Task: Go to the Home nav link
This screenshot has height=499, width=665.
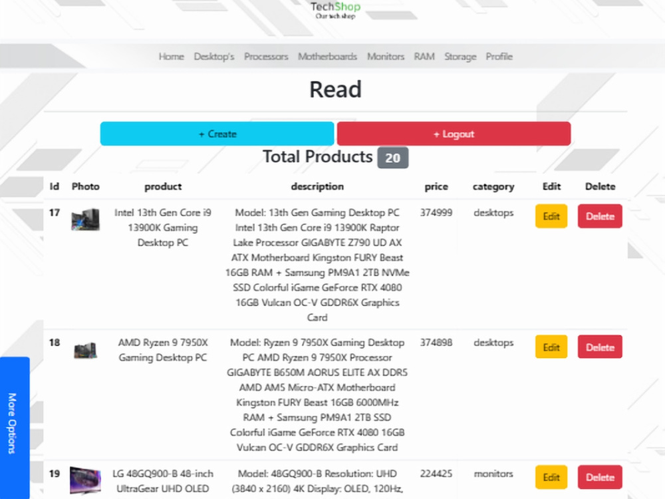Action: pos(172,57)
